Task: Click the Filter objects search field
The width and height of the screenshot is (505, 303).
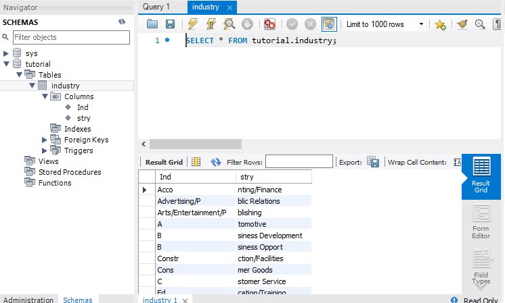Action: click(71, 37)
